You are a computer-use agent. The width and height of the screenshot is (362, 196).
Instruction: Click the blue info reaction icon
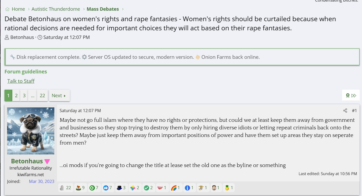187,188
